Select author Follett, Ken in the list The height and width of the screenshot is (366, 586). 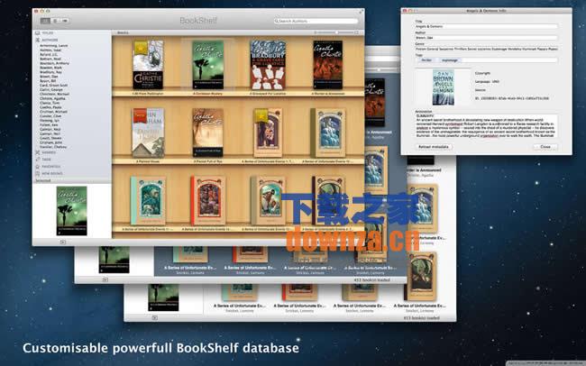[x=49, y=125]
